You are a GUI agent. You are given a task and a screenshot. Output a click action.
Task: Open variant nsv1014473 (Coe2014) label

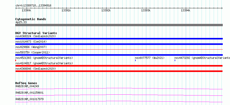(31, 42)
